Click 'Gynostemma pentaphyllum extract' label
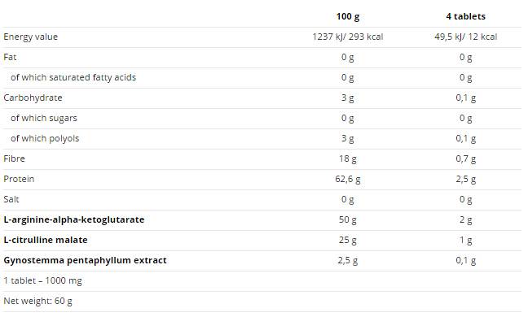Screen dimensions: 528x317 [x=86, y=261]
